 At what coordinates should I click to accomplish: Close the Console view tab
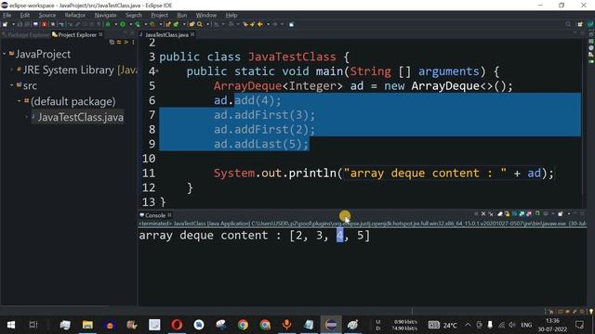click(x=169, y=214)
